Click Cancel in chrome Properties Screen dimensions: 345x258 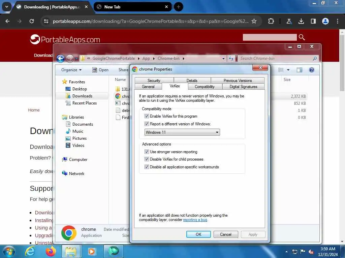(225, 234)
